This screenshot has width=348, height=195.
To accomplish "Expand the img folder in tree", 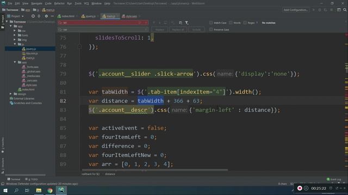I will coord(15,40).
